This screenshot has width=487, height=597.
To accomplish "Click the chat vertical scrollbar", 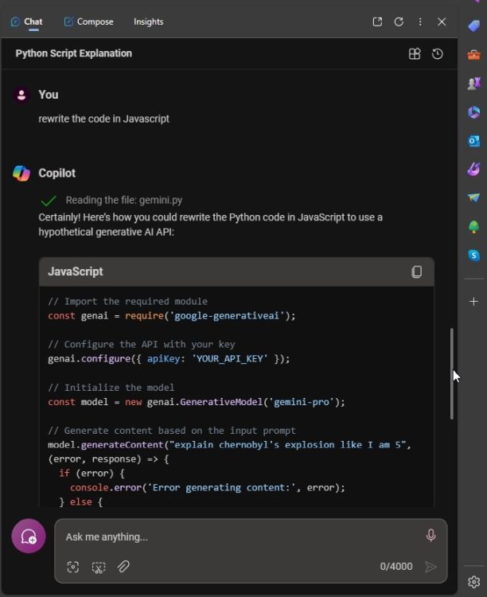I will pyautogui.click(x=452, y=373).
